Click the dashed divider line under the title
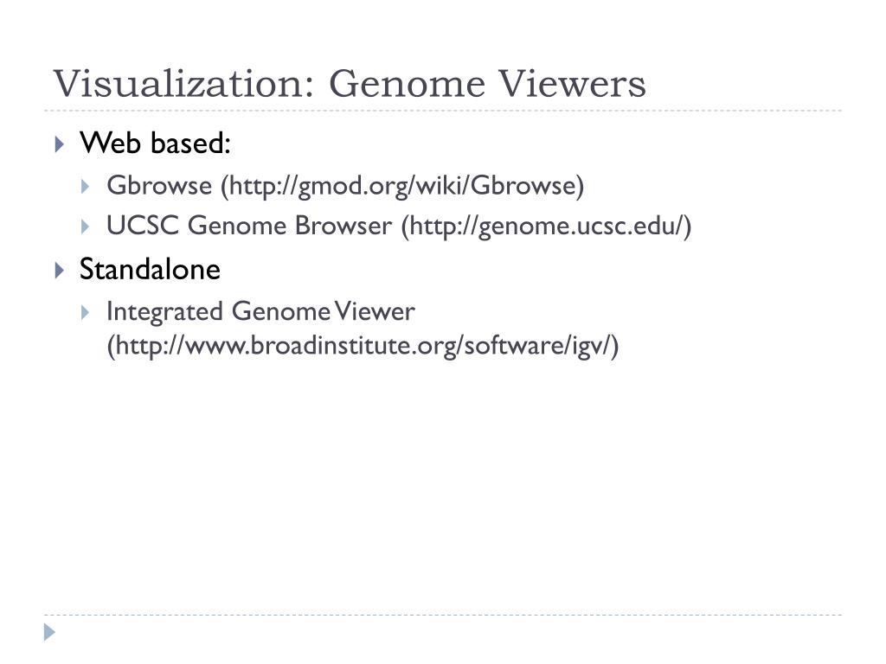 (x=443, y=111)
